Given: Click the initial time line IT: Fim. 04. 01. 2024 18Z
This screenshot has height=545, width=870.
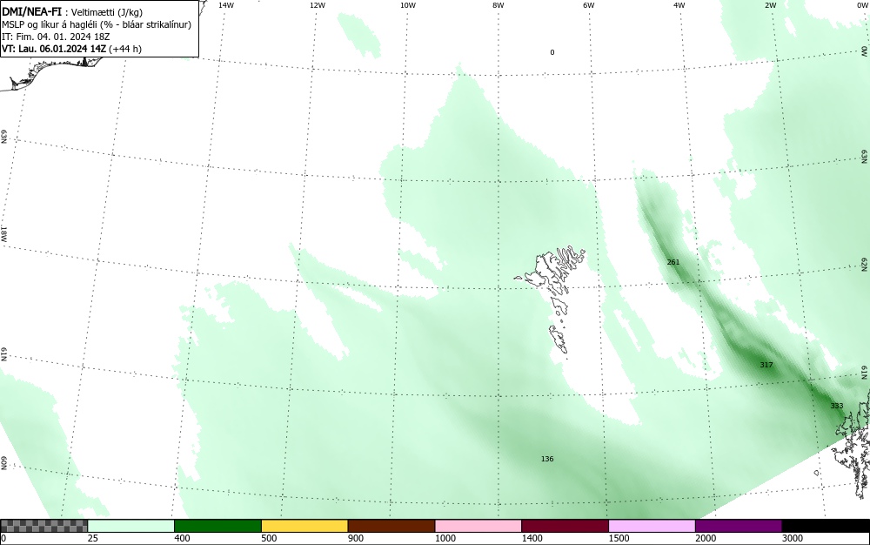Looking at the screenshot, I should coord(56,37).
